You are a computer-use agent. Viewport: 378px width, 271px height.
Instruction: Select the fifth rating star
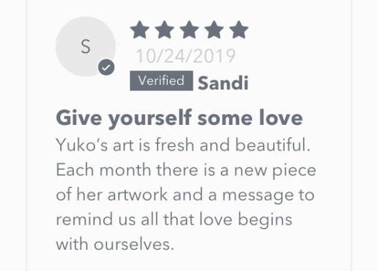238,30
